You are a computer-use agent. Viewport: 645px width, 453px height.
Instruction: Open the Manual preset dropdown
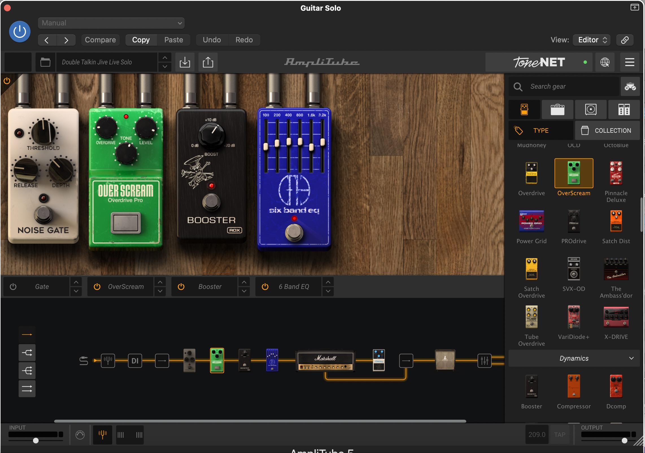111,23
